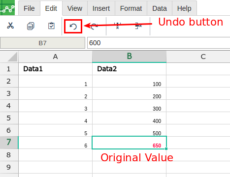Open the File menu
Viewport: 230px width, 177px height.
coord(29,8)
